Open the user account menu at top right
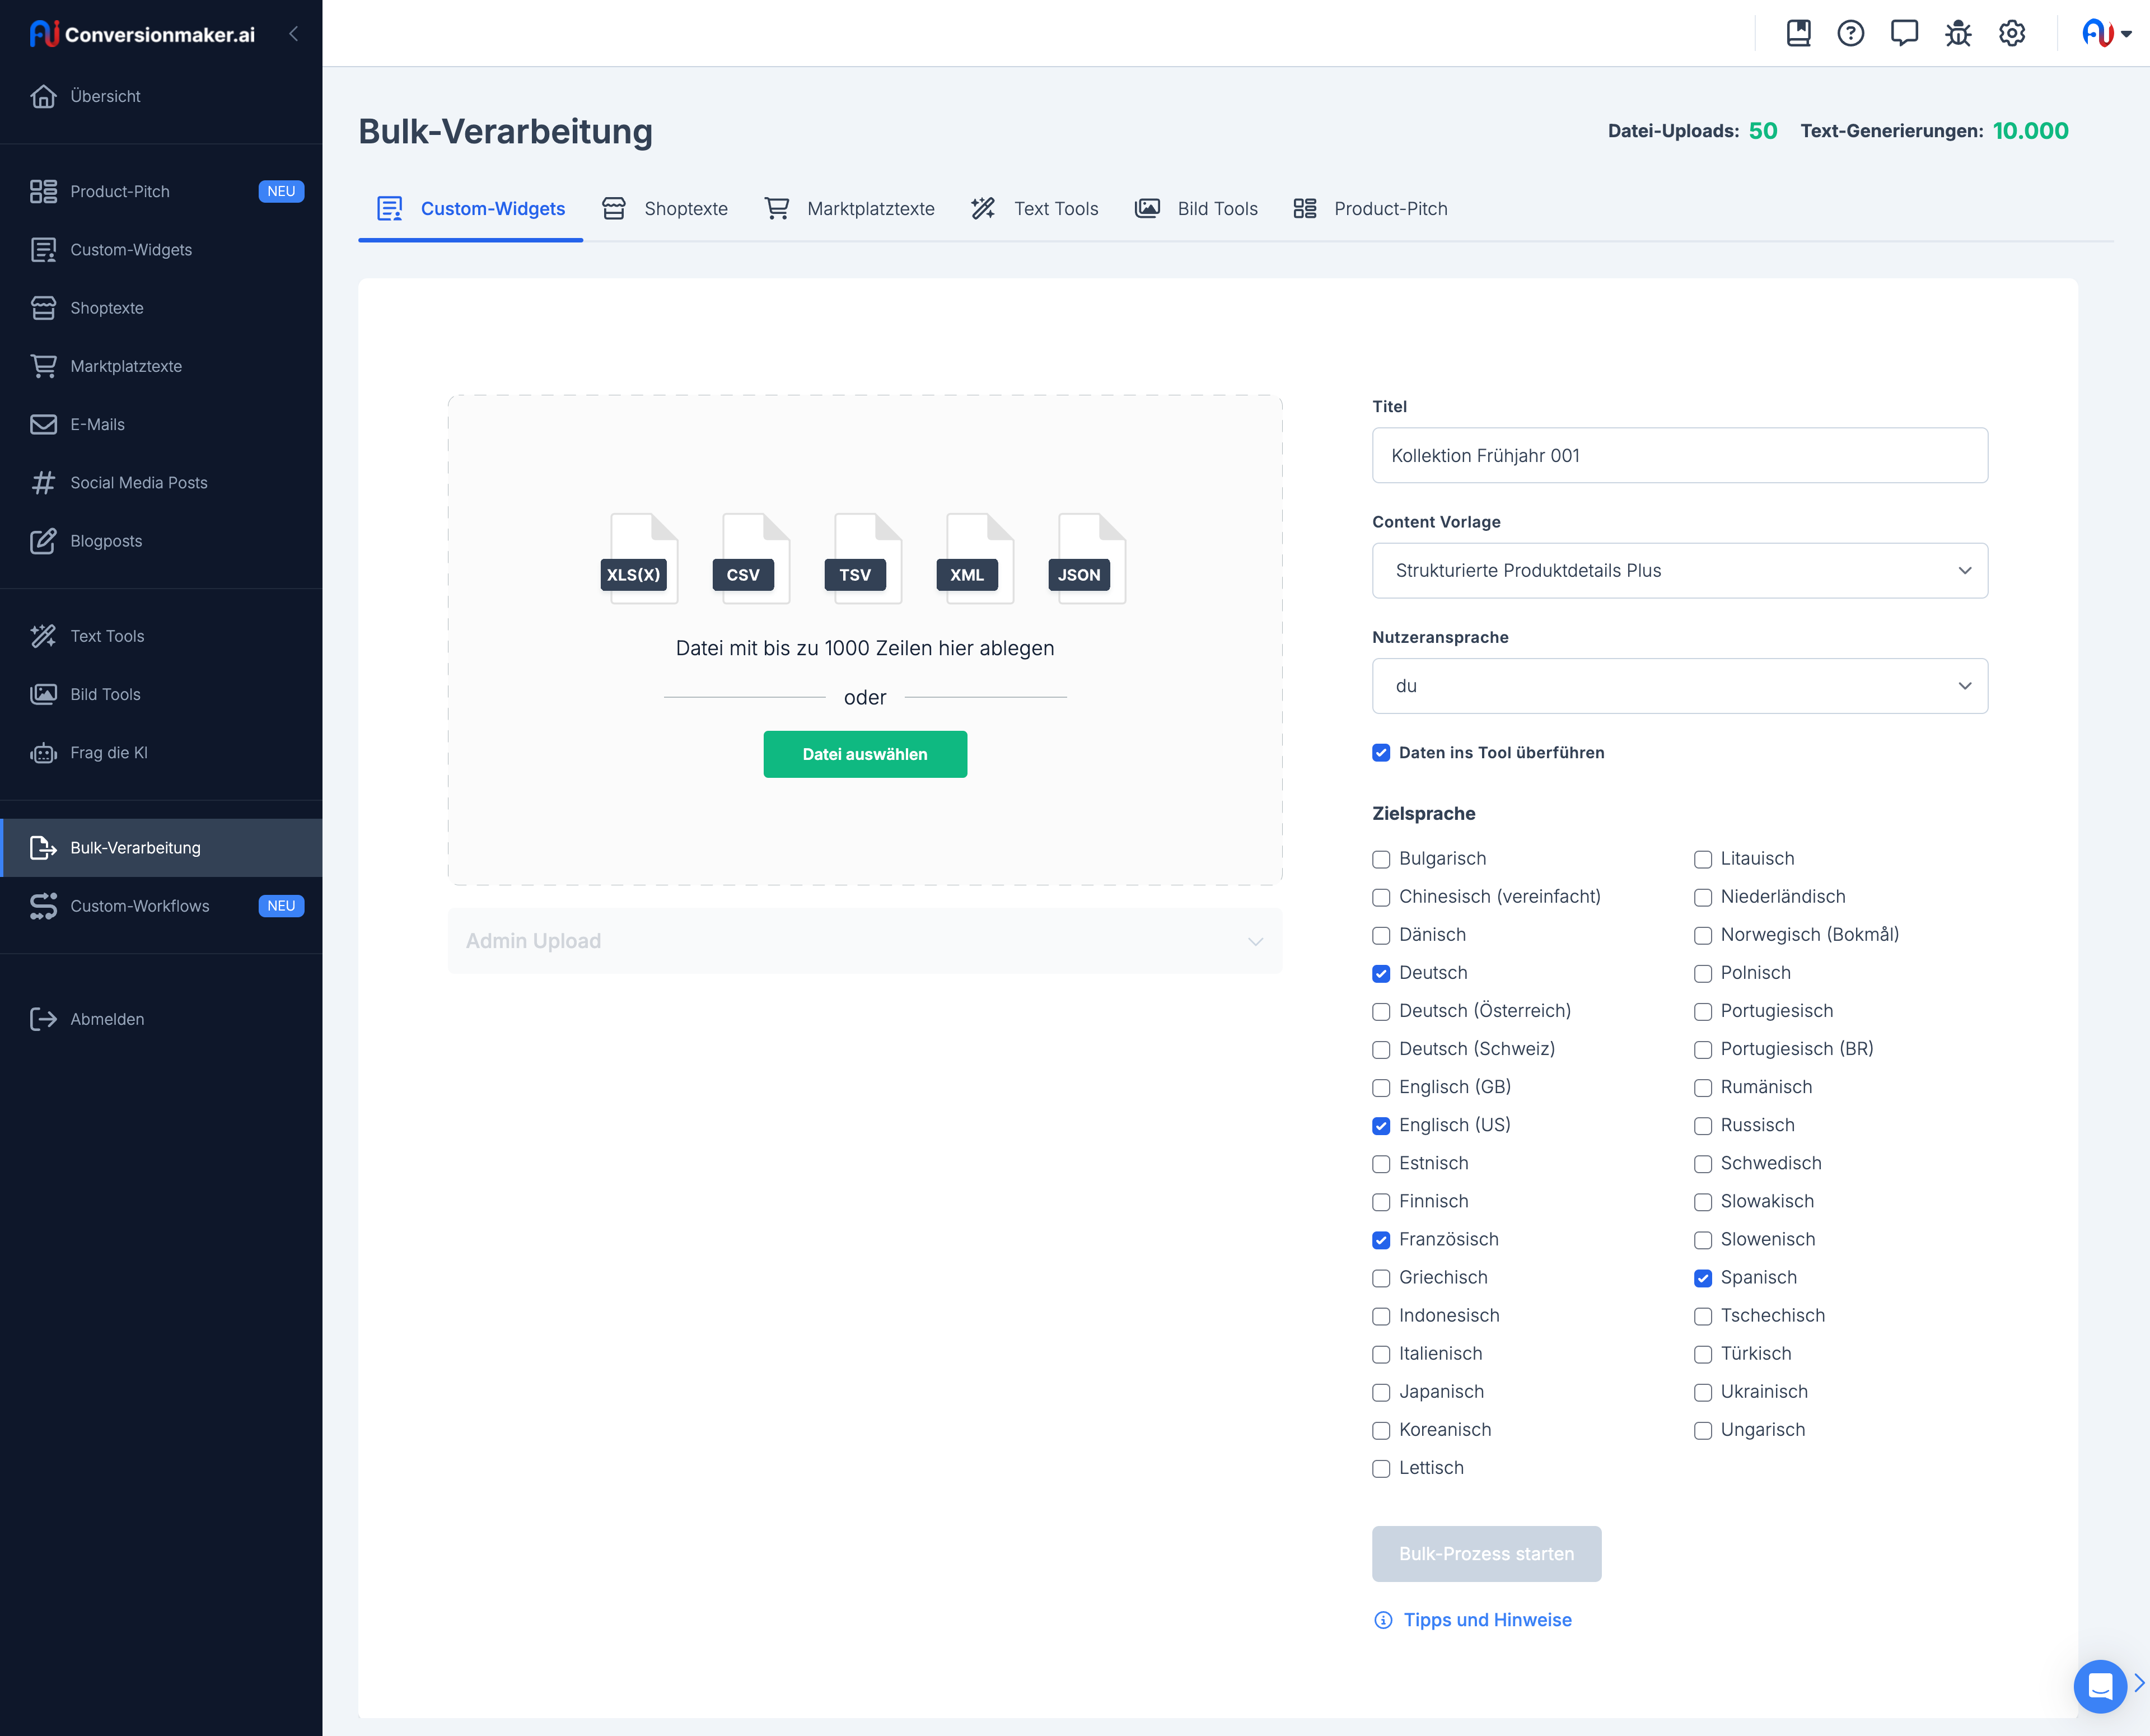The image size is (2150, 1736). pyautogui.click(x=2106, y=33)
